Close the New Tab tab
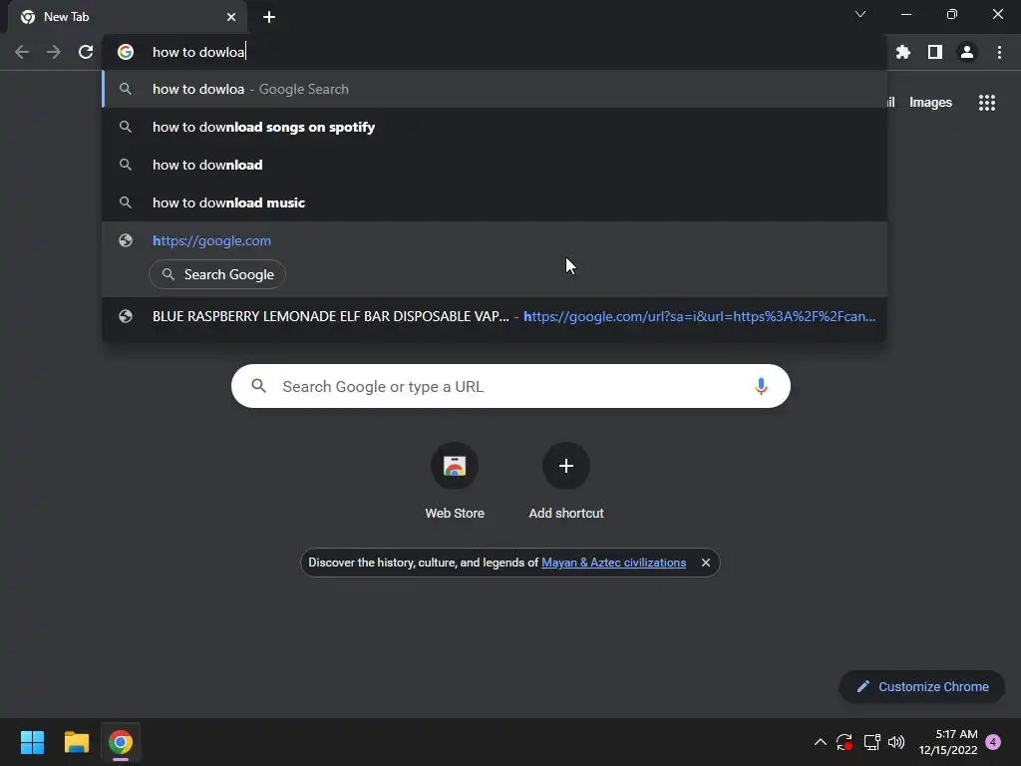 click(x=231, y=17)
